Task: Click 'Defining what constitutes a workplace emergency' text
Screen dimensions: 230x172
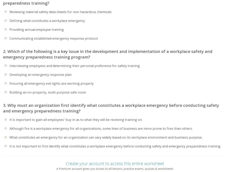Action: click(47, 21)
